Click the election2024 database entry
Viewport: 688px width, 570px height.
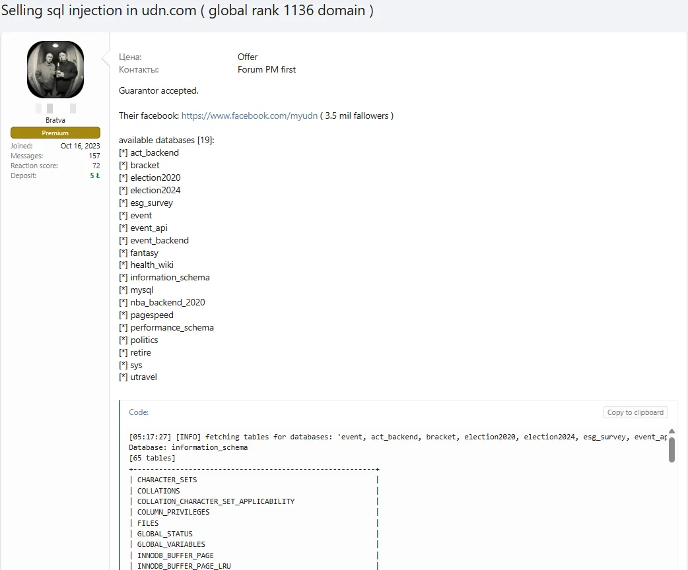[x=155, y=190]
